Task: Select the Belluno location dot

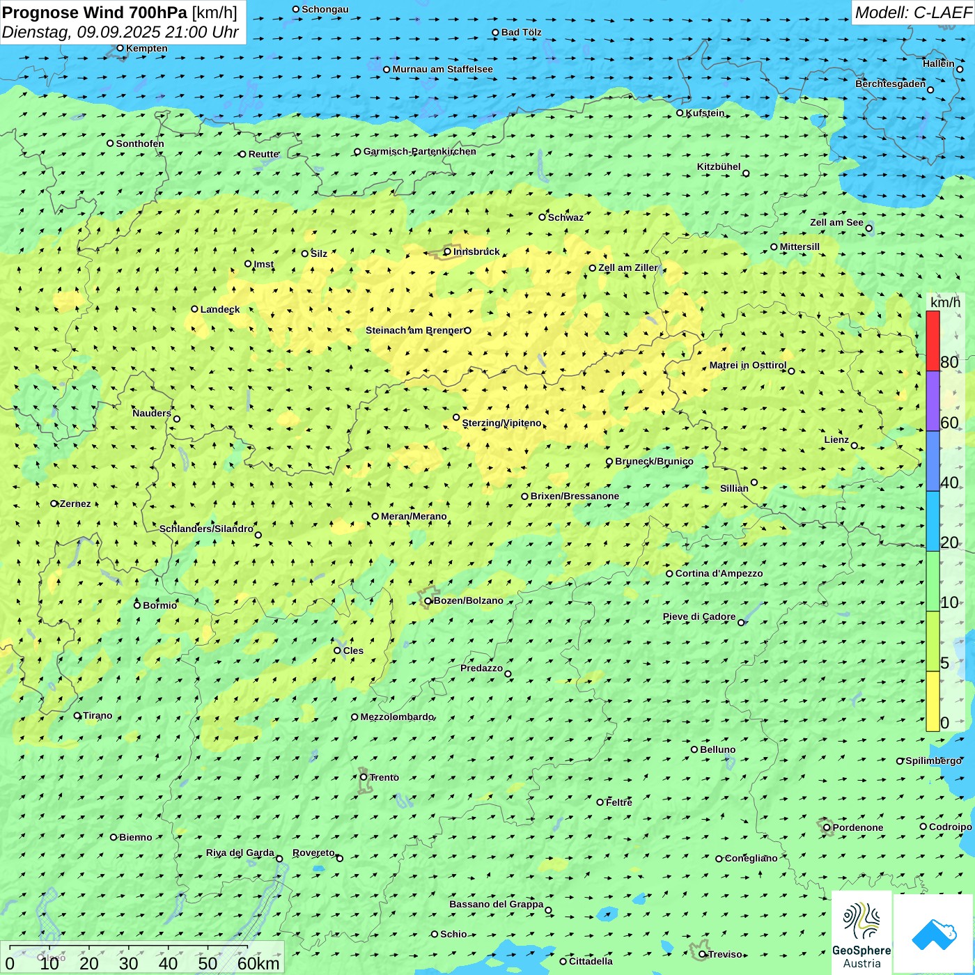Action: click(x=694, y=749)
